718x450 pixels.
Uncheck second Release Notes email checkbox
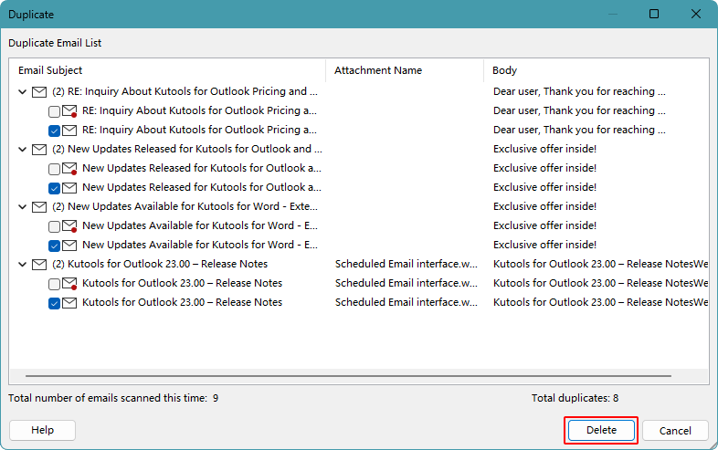click(x=54, y=303)
